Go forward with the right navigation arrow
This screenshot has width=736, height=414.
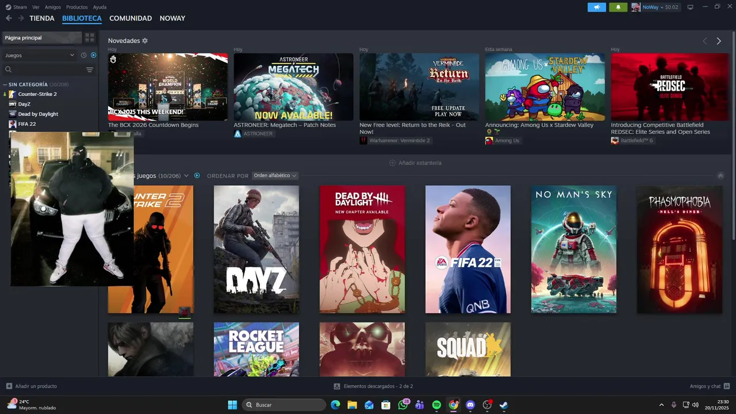pos(21,18)
